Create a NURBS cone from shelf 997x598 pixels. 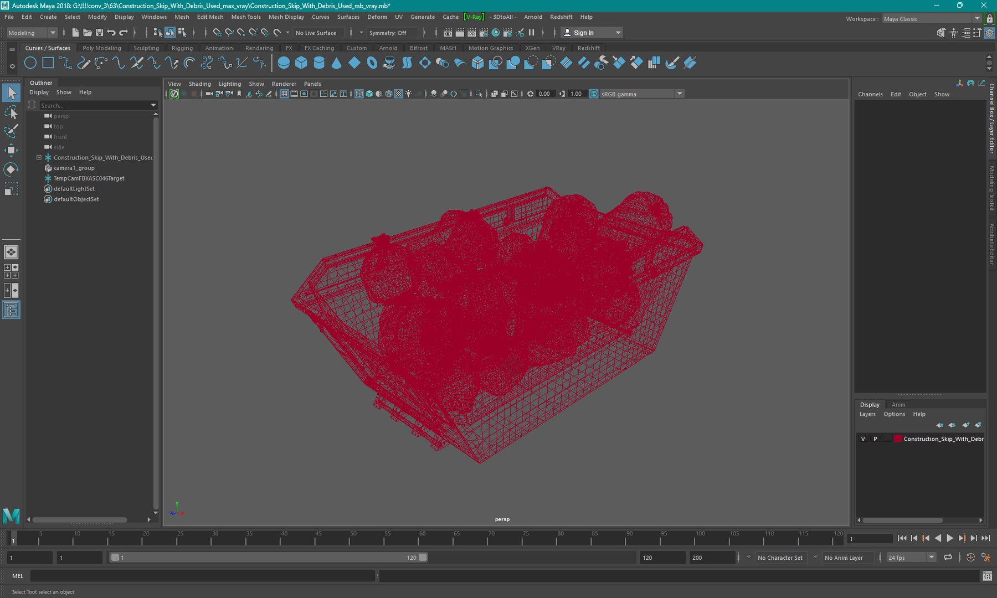(x=336, y=63)
